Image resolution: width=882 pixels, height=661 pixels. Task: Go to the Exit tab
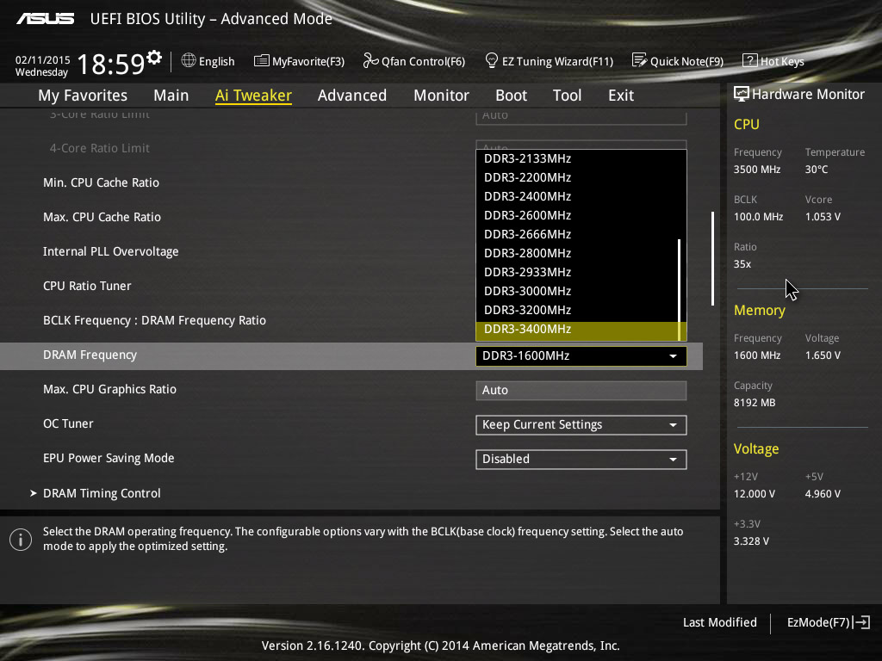[x=621, y=95]
